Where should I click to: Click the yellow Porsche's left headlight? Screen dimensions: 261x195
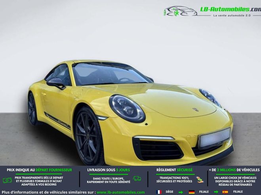click(127, 109)
